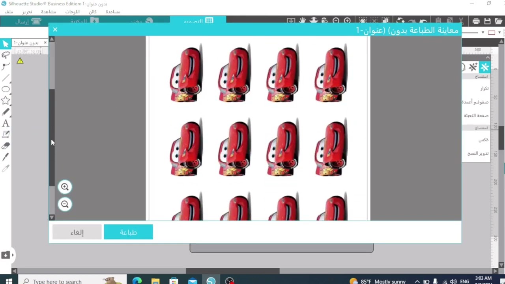Select the draw a note tool
505x284 pixels.
[x=6, y=135]
